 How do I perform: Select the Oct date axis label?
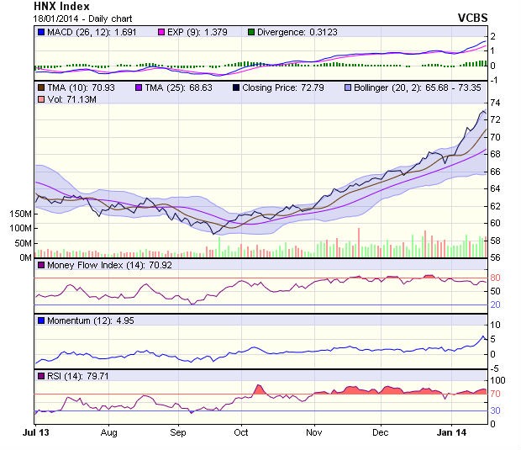(241, 431)
